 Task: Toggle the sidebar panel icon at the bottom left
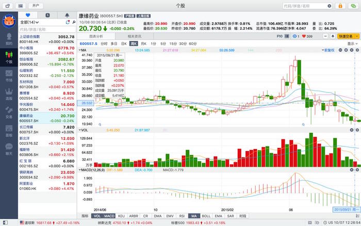coord(5,223)
